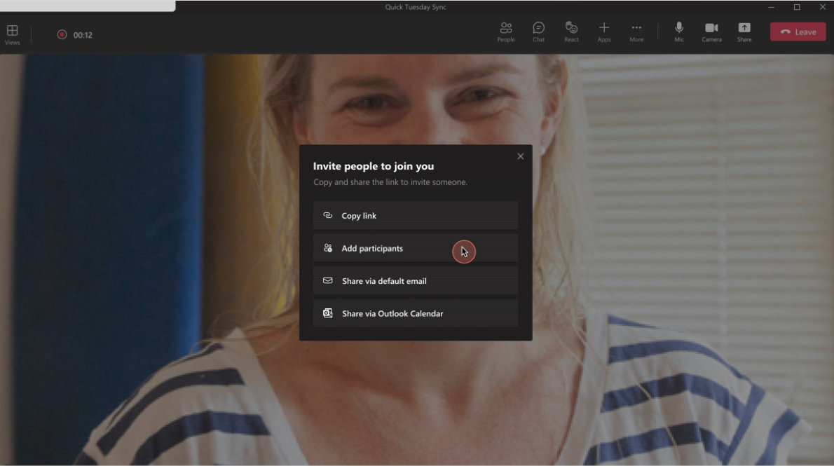The height and width of the screenshot is (466, 834).
Task: Click the recording indicator icon
Action: 62,34
